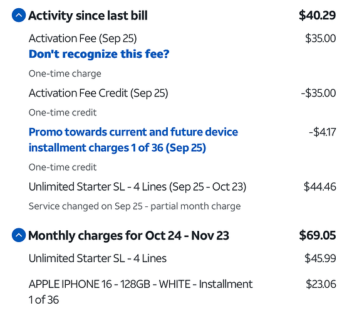This screenshot has width=347, height=313.
Task: Open the Promo towards device installment charges link
Action: click(133, 140)
